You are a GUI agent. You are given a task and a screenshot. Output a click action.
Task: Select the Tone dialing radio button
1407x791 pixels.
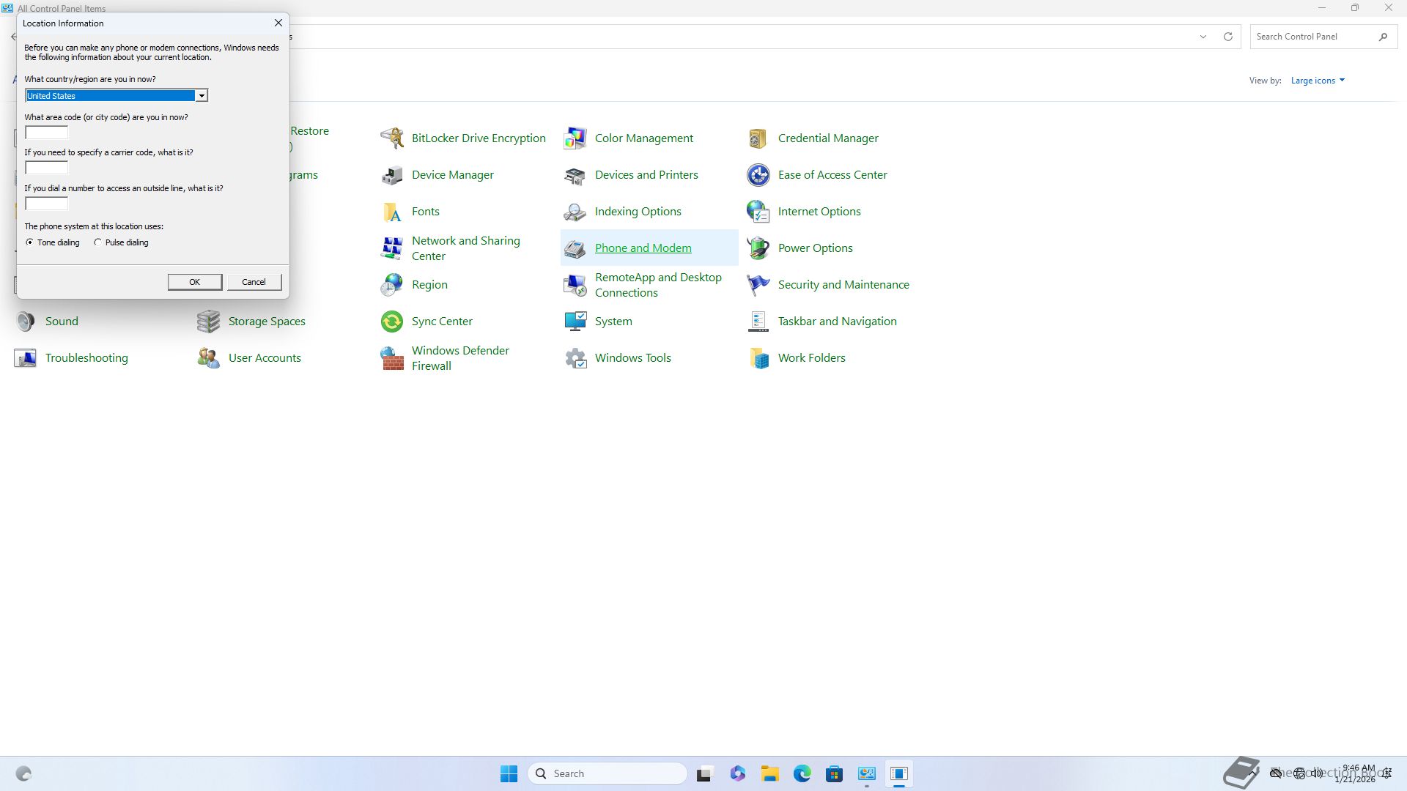tap(30, 242)
